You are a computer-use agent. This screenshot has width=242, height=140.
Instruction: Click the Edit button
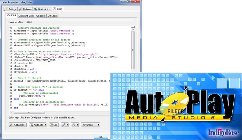point(54,125)
